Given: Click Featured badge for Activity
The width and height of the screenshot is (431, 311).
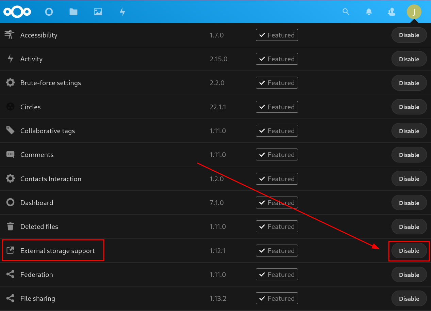Looking at the screenshot, I should (277, 59).
